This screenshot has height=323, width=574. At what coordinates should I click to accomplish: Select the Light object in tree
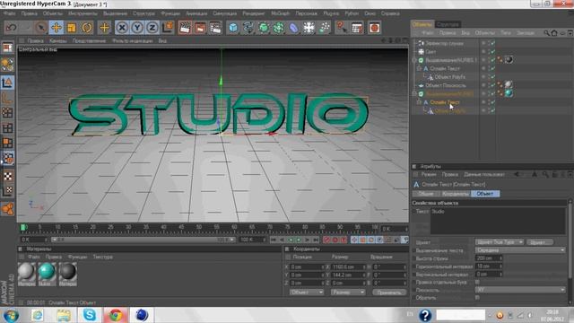(430, 52)
